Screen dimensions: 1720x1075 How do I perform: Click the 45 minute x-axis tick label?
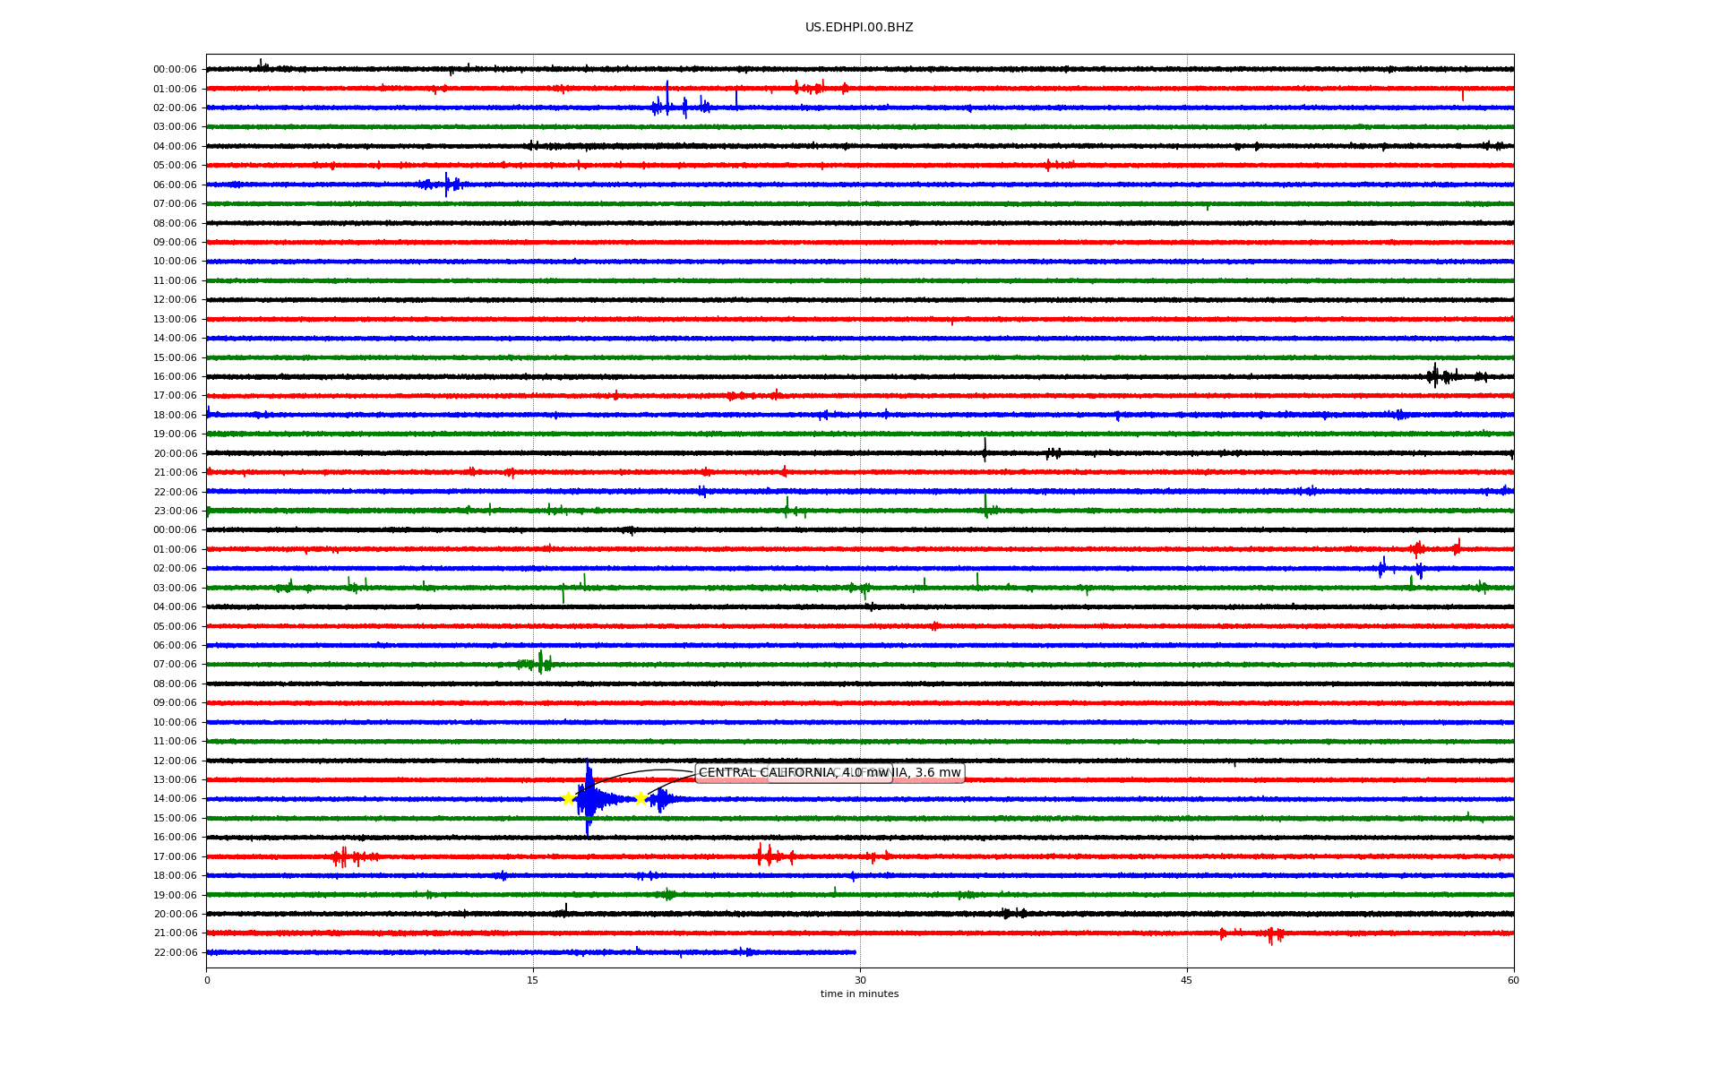[x=1186, y=980]
